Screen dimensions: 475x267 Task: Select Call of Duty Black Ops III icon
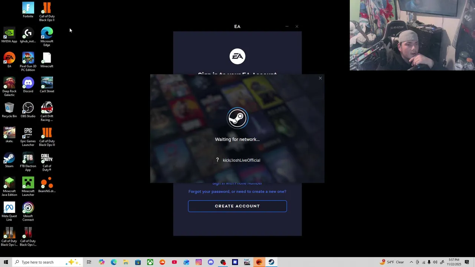(47, 136)
